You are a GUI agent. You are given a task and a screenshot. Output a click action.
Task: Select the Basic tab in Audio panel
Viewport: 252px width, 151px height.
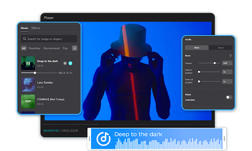(x=197, y=48)
